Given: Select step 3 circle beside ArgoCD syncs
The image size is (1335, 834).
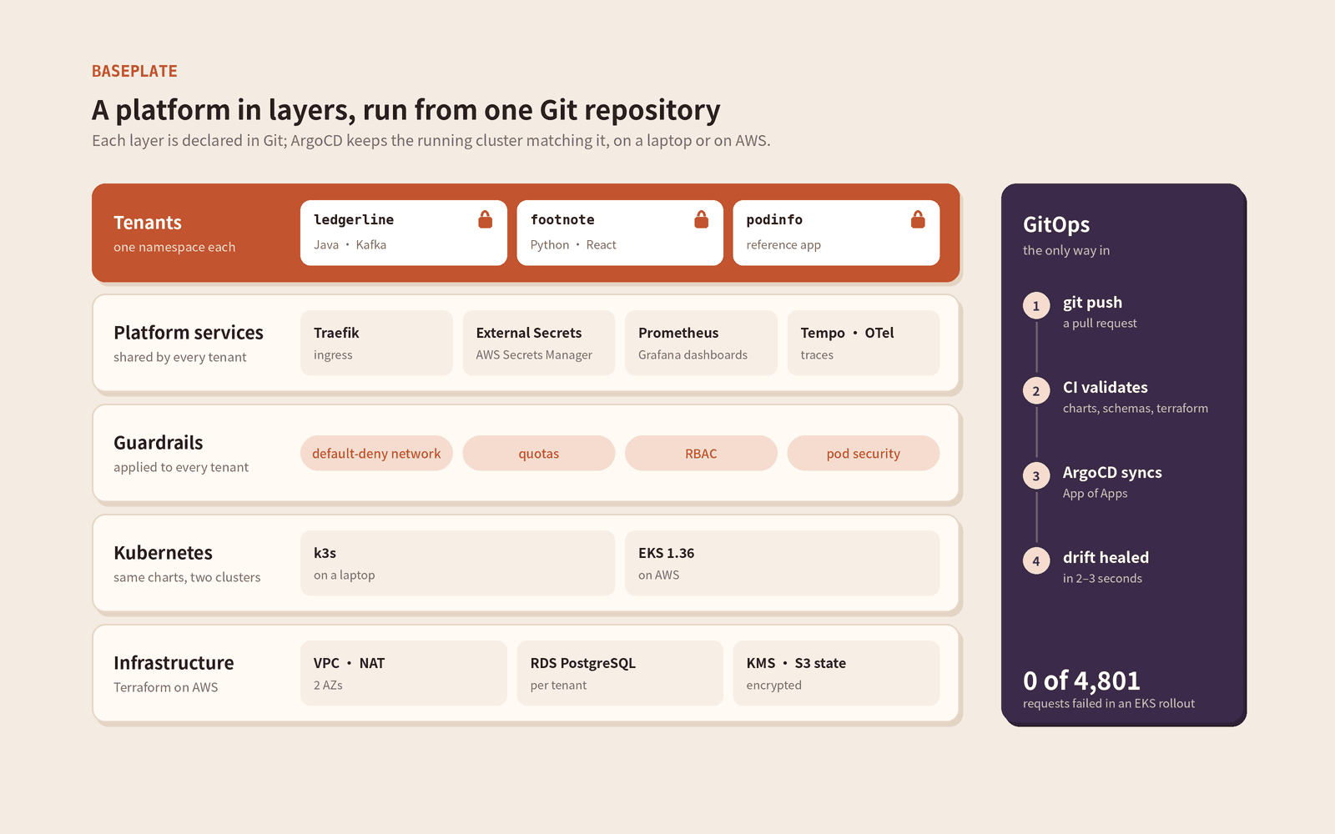Looking at the screenshot, I should (x=1036, y=476).
